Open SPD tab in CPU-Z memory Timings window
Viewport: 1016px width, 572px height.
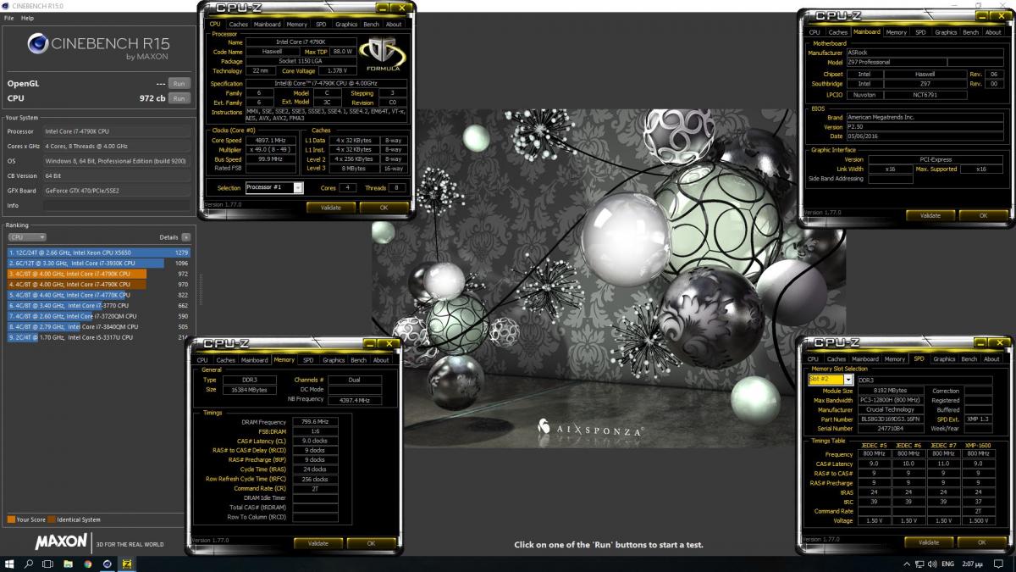308,360
